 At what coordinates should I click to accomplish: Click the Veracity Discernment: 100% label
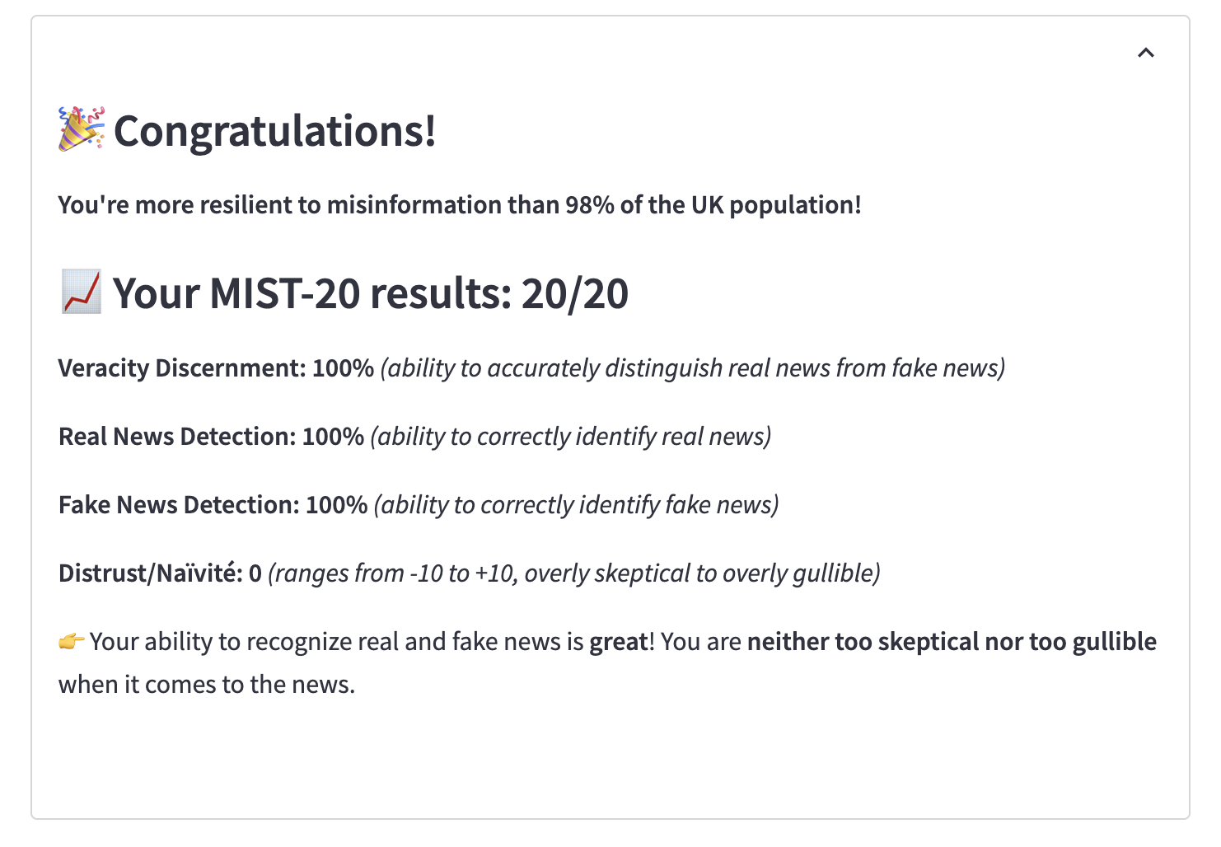216,367
